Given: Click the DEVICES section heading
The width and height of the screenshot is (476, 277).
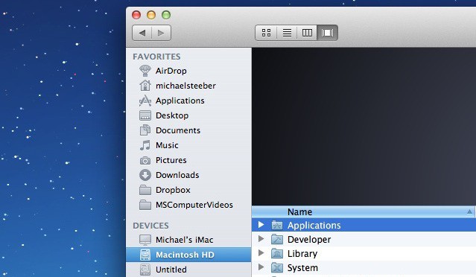Looking at the screenshot, I should pos(151,226).
